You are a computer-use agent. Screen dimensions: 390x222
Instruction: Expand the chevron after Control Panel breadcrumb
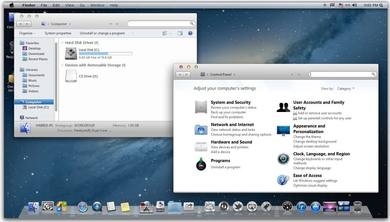pos(234,75)
